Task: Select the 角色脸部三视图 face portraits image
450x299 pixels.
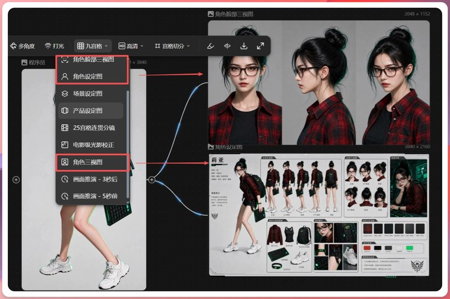Action: tap(318, 83)
